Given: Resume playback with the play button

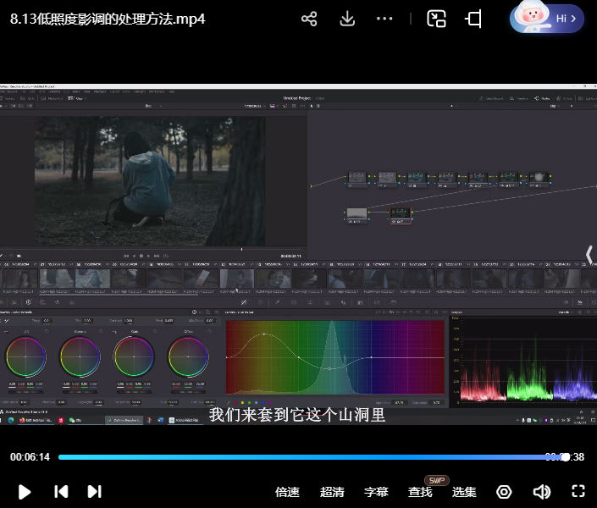Looking at the screenshot, I should coord(25,492).
